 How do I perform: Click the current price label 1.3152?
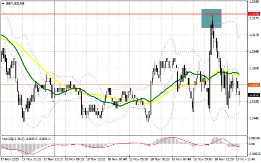pos(254,95)
